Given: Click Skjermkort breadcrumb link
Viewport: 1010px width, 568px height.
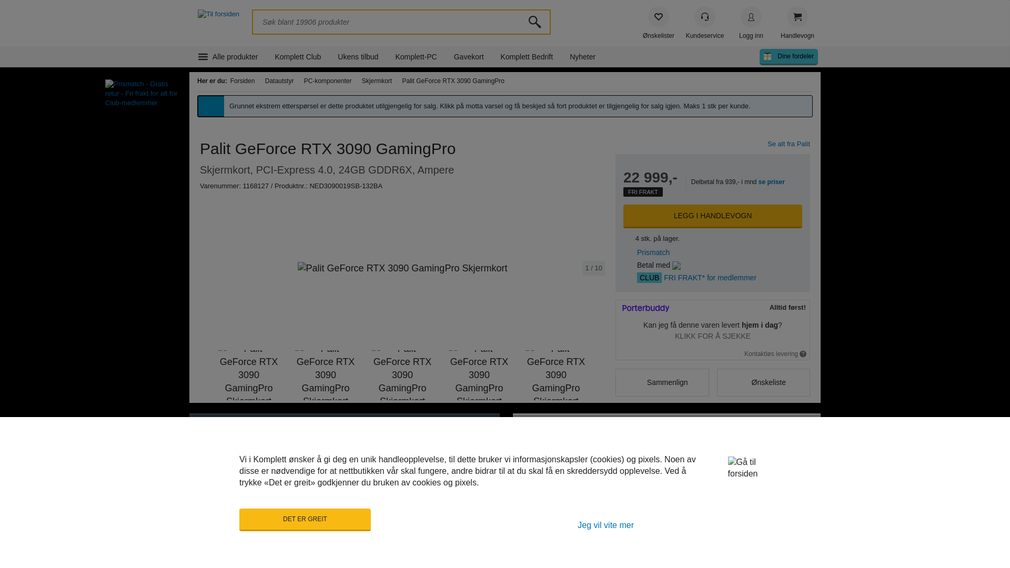Looking at the screenshot, I should pyautogui.click(x=377, y=81).
